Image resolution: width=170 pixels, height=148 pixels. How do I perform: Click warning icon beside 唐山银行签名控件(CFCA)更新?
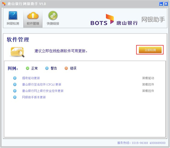click(15, 84)
